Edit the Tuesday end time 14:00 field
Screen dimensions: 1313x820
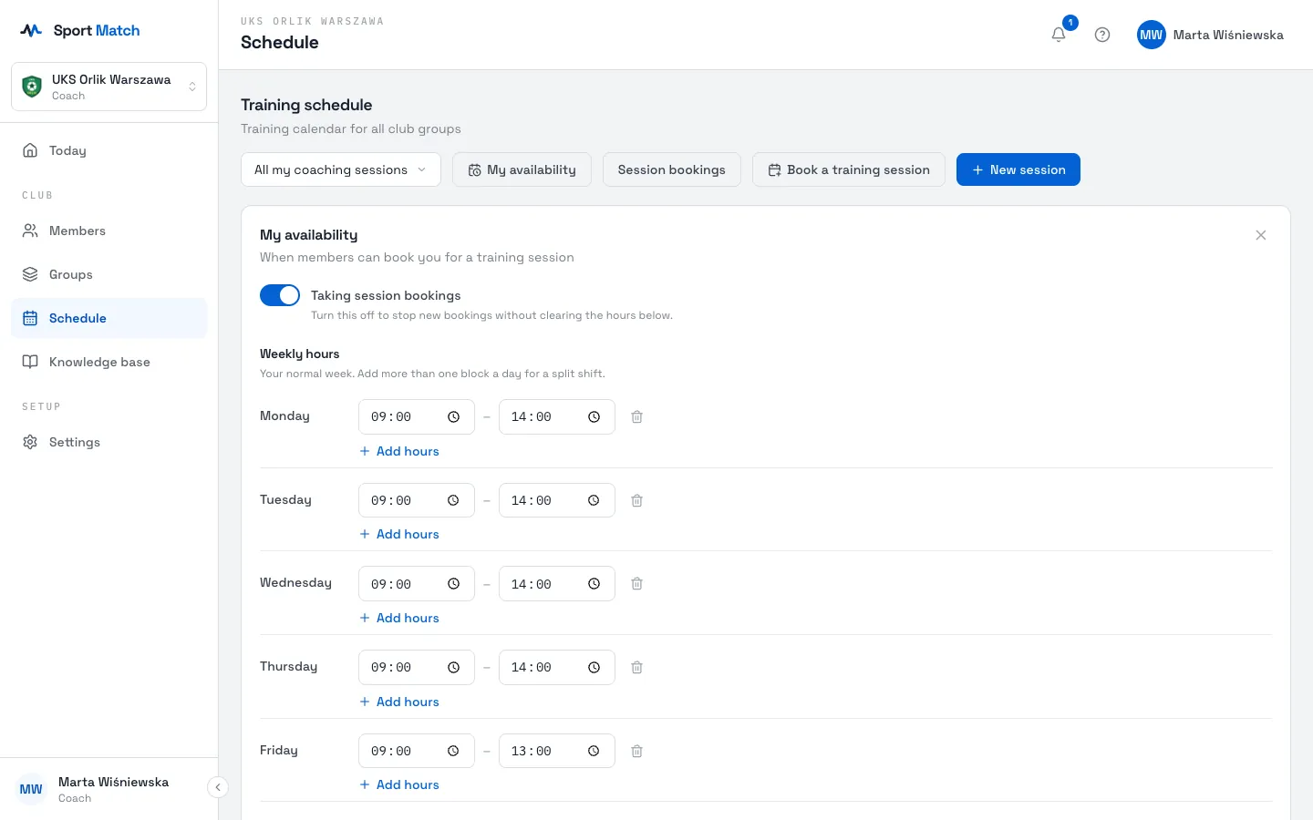[557, 500]
